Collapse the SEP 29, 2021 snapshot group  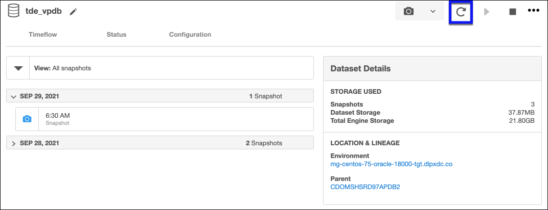pyautogui.click(x=14, y=96)
